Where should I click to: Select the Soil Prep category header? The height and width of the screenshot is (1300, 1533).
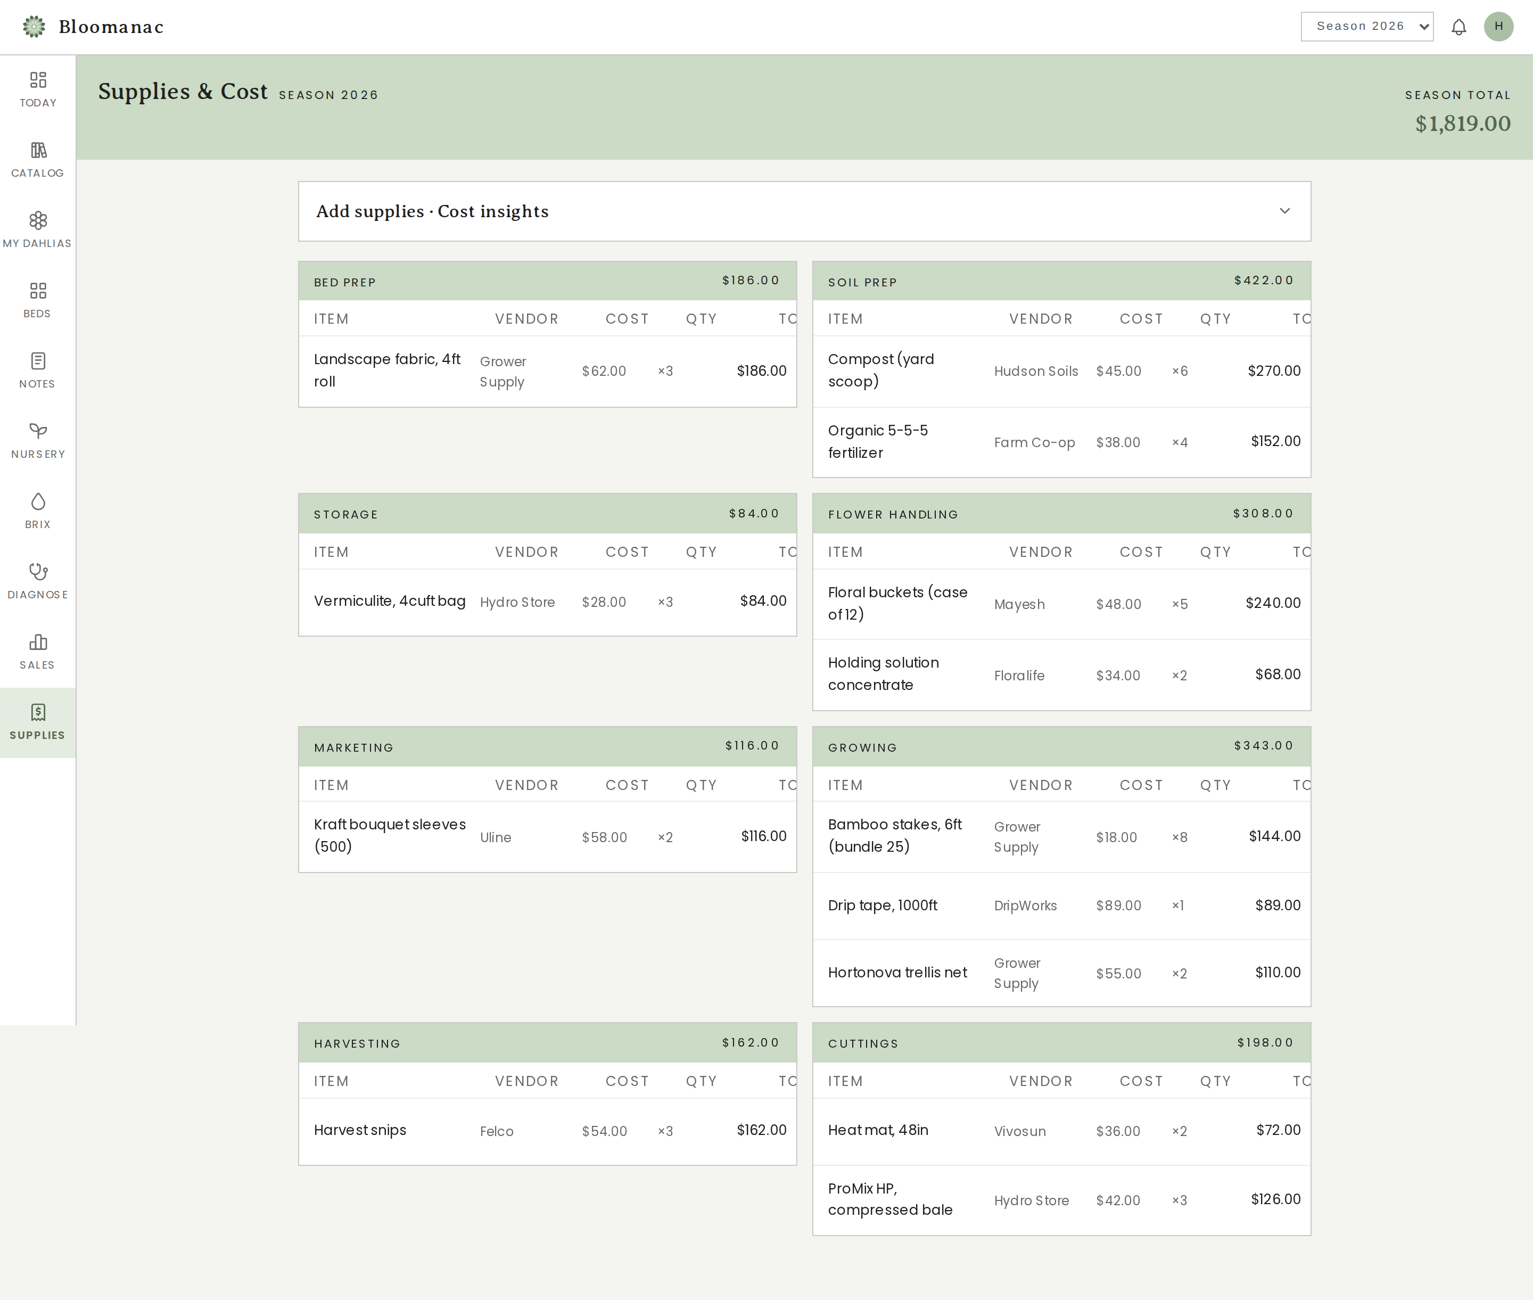pyautogui.click(x=1061, y=281)
